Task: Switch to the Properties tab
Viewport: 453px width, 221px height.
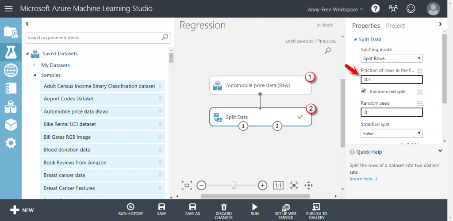Action: coord(366,26)
